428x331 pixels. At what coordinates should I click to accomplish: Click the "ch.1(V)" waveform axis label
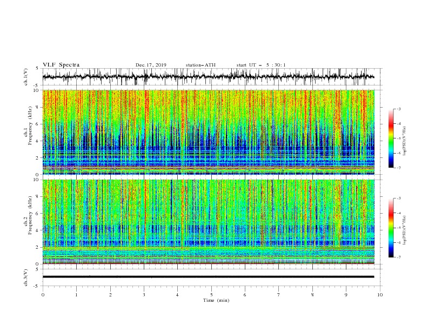26,77
